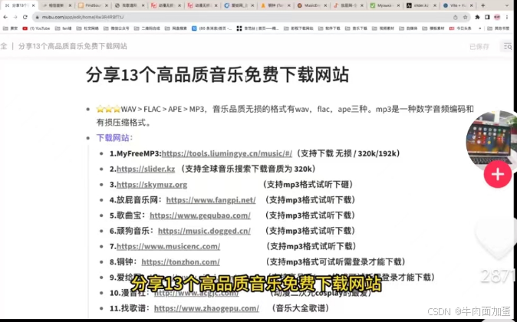Screen dimensions: 517x322
Task: Open the https://www.musicenc.com/ link
Action: pyautogui.click(x=169, y=246)
